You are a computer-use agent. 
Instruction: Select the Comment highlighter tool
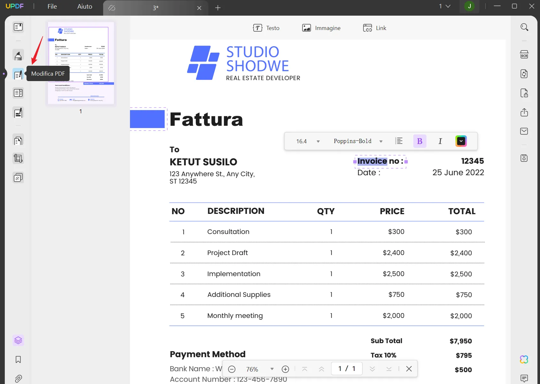[18, 55]
